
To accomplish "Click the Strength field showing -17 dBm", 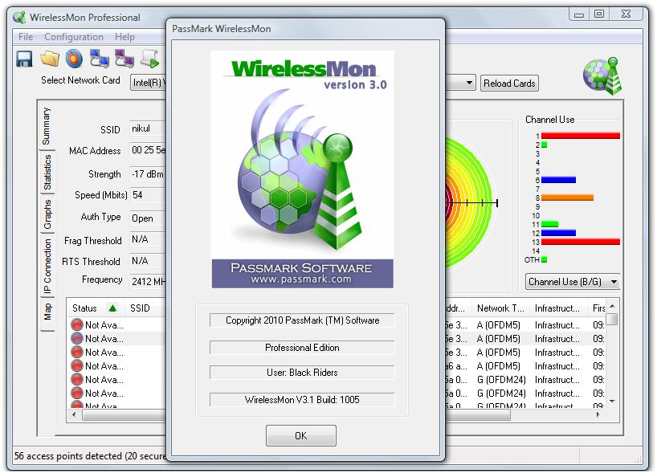I will (x=148, y=174).
